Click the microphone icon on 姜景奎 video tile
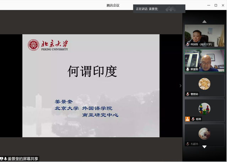 [x=188, y=69]
